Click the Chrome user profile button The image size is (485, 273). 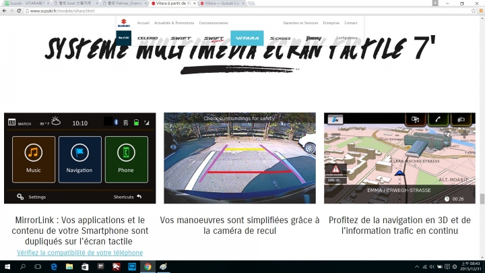tap(435, 3)
